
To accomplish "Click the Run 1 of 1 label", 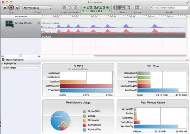I will pyautogui.click(x=96, y=11).
